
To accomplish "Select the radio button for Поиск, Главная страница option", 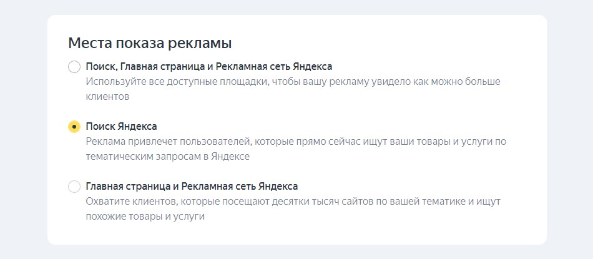I will click(x=74, y=67).
